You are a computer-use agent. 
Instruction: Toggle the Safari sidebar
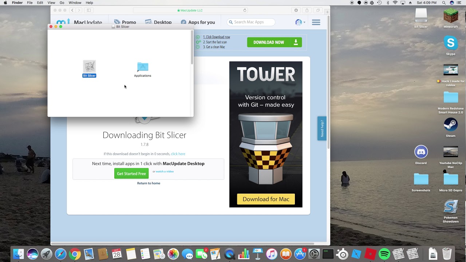coord(88,10)
